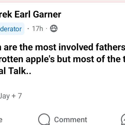Open Earl Garner's profile from author name

[30, 14]
